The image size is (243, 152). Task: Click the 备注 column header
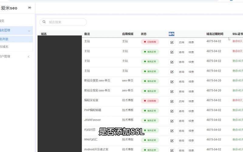tap(87, 34)
